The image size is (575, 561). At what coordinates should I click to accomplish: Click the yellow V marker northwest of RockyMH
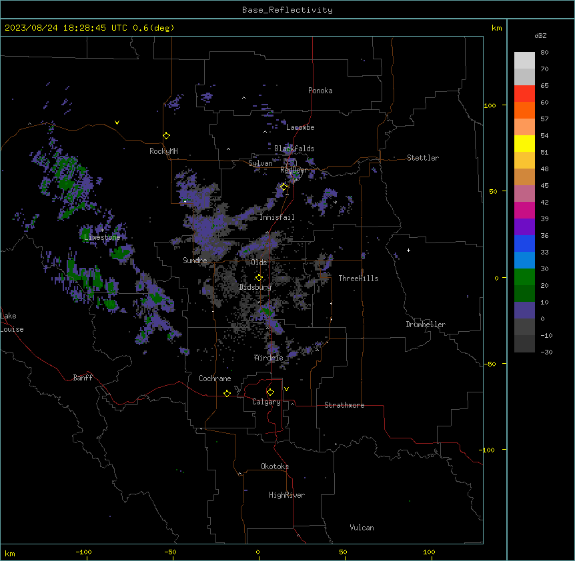(x=117, y=123)
